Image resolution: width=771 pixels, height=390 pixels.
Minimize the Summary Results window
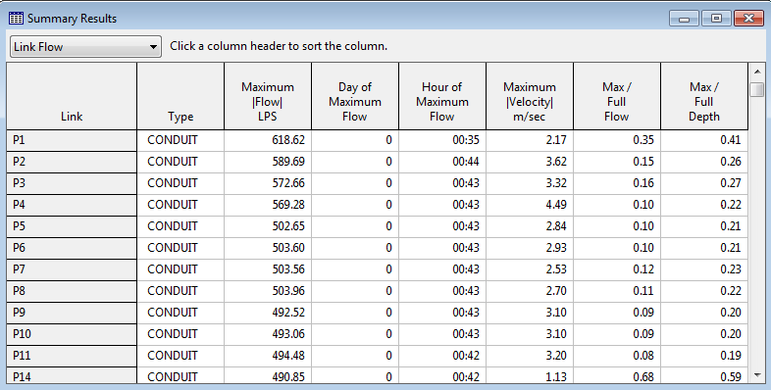click(684, 19)
